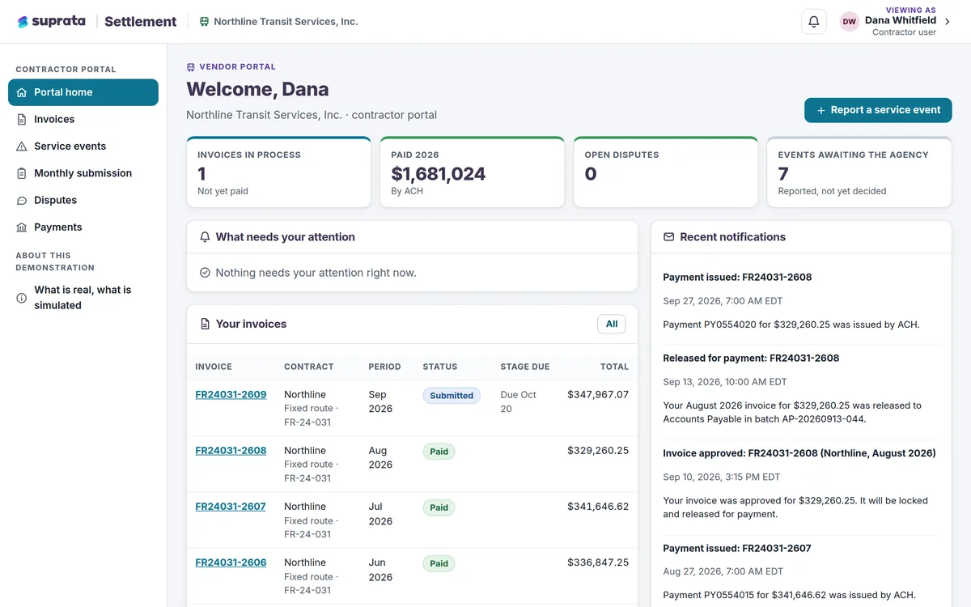Screen dimensions: 971x607
Task: Click the Welcome, Dana heading
Action: click(x=257, y=89)
